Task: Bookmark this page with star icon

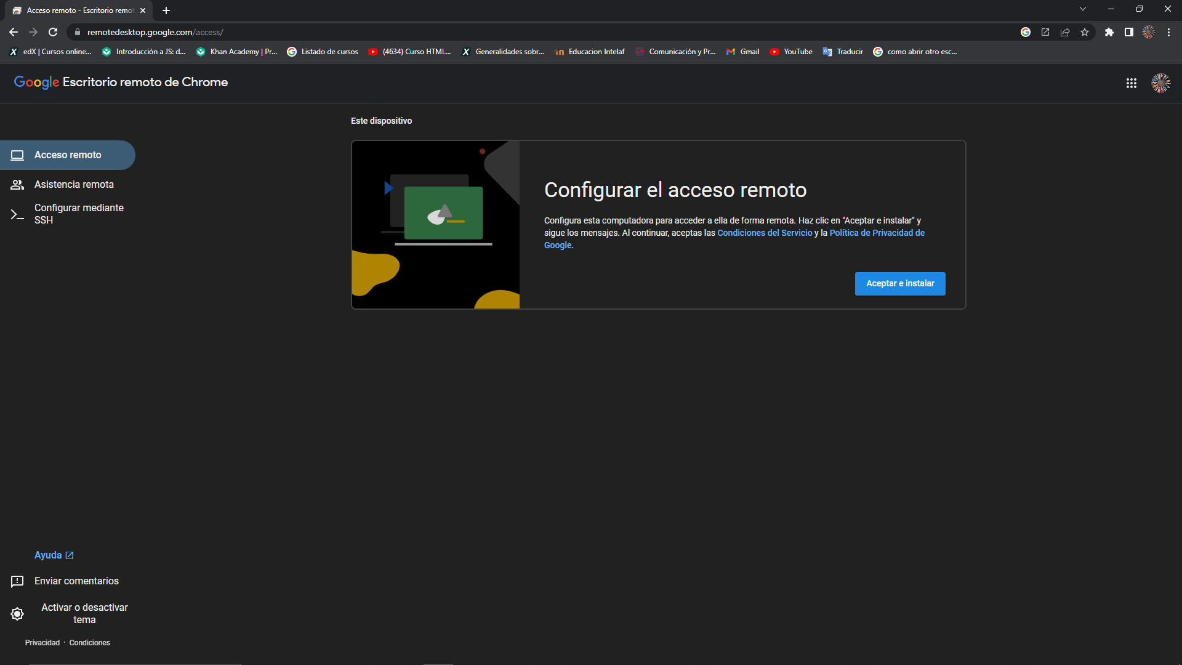Action: click(1085, 32)
